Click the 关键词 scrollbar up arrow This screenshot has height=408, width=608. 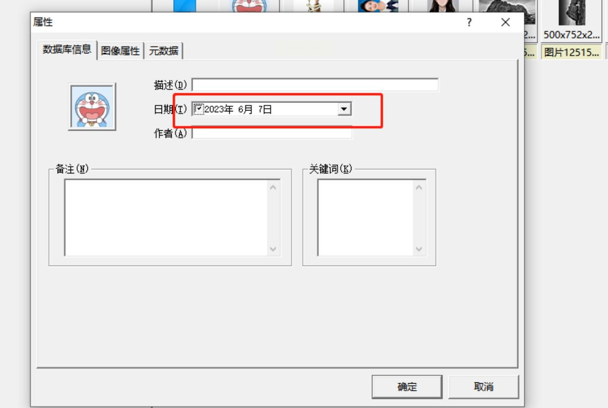coord(419,187)
